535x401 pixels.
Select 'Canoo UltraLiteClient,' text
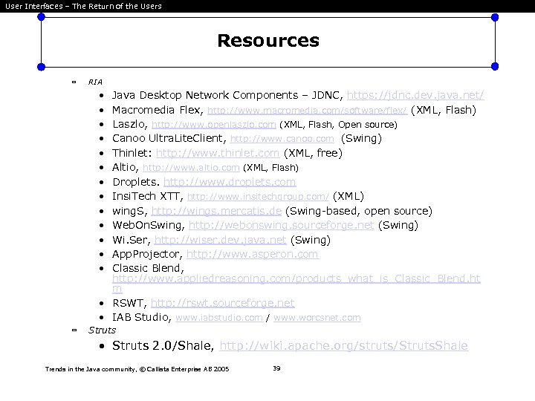click(x=169, y=138)
